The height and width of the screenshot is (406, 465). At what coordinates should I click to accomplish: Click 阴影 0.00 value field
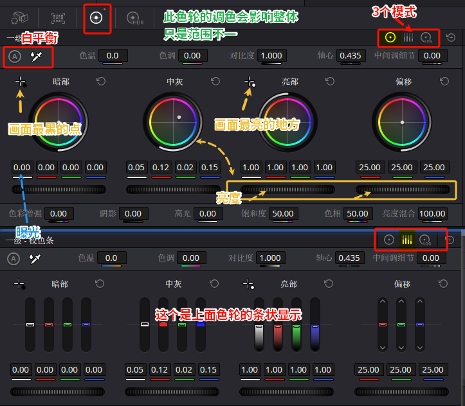pos(133,214)
